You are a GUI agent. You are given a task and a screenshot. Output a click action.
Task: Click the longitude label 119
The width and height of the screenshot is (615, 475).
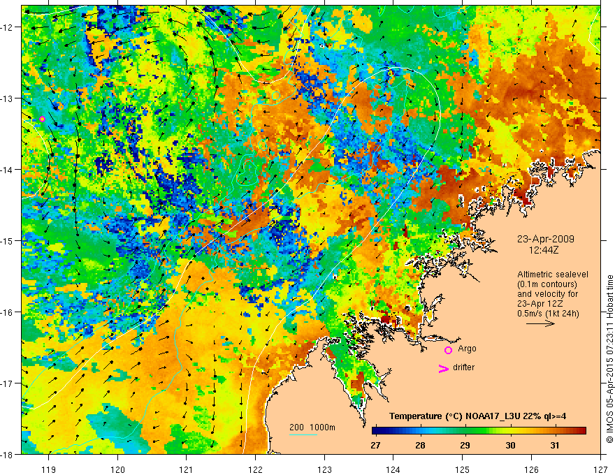[x=48, y=469]
